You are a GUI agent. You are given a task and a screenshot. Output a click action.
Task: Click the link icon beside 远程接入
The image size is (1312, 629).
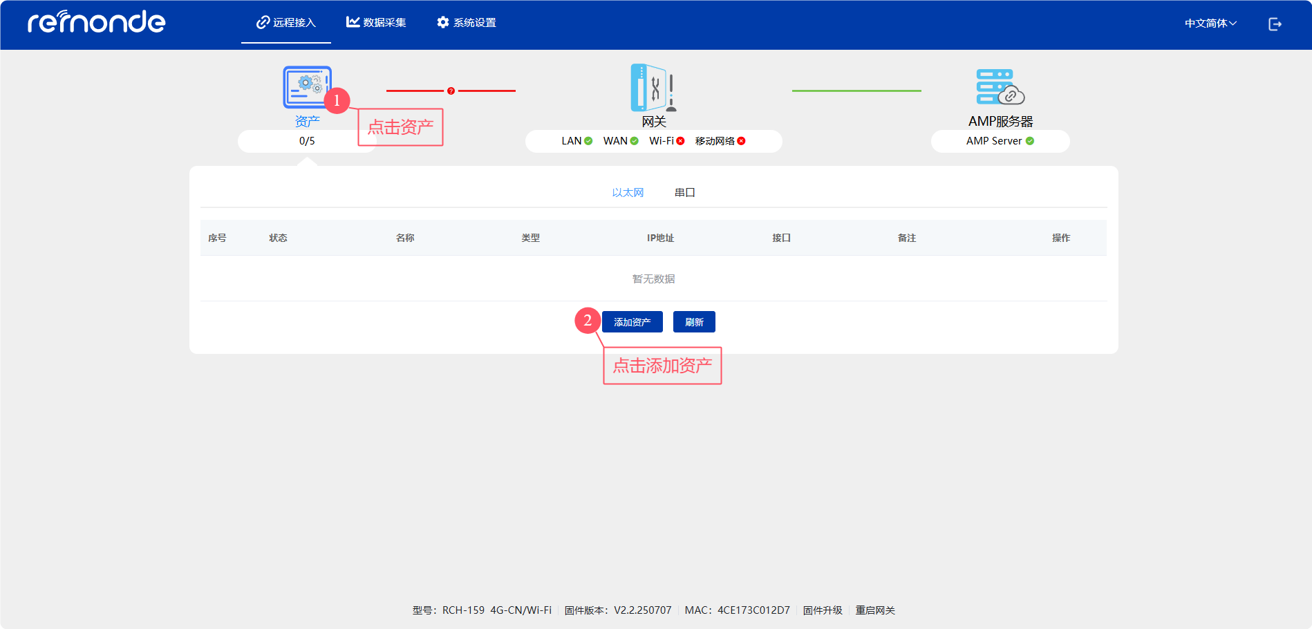point(263,22)
